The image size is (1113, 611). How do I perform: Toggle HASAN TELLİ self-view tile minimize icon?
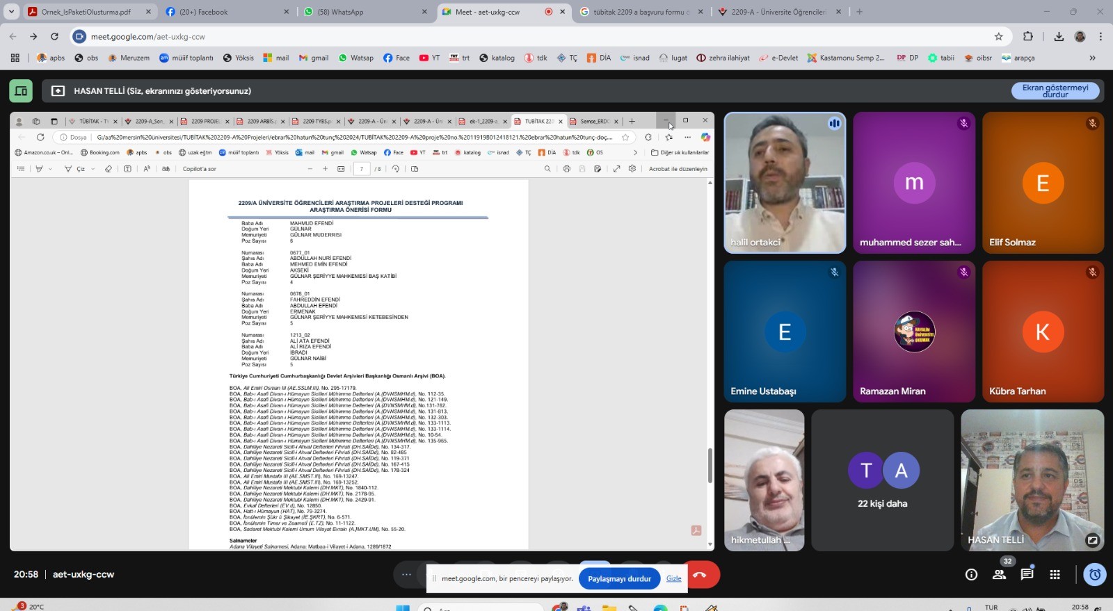pos(1092,540)
